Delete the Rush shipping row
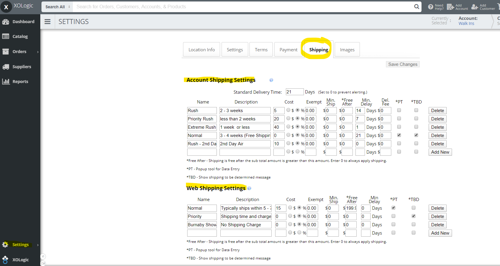Image resolution: width=500 pixels, height=266 pixels. [x=437, y=111]
